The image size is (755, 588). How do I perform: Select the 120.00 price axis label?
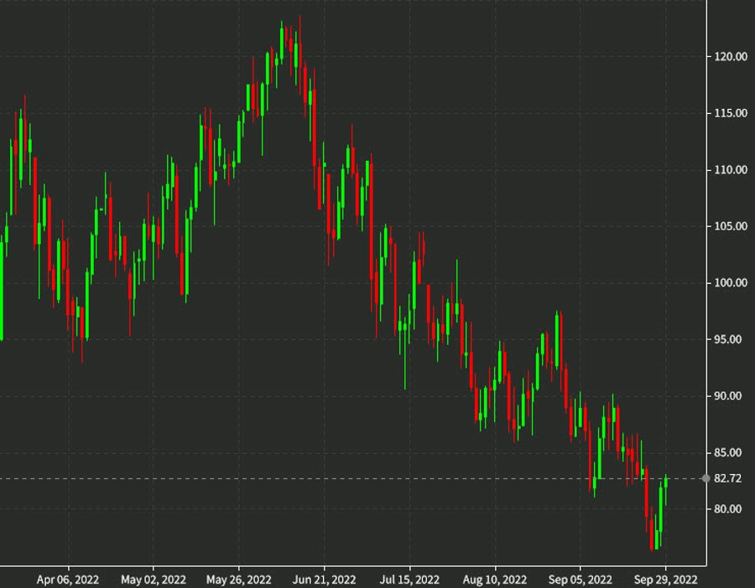pos(731,57)
